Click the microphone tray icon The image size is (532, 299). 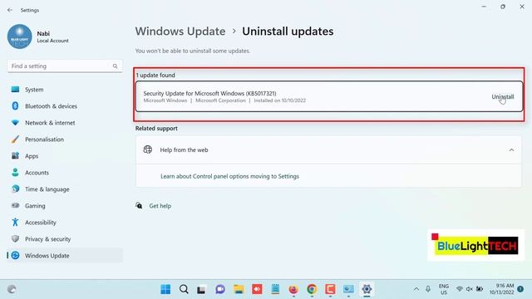click(428, 289)
